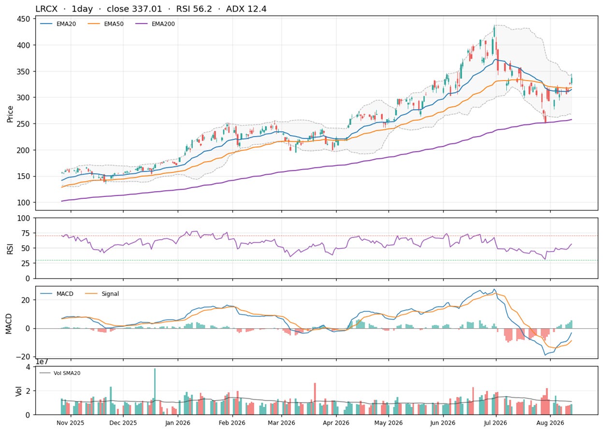
Task: Click the 400 price axis tick
Action: click(24, 45)
